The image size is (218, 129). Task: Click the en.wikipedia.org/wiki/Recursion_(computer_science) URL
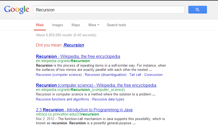80,90
